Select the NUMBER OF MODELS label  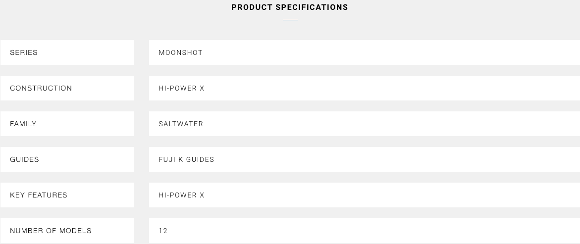tap(51, 231)
